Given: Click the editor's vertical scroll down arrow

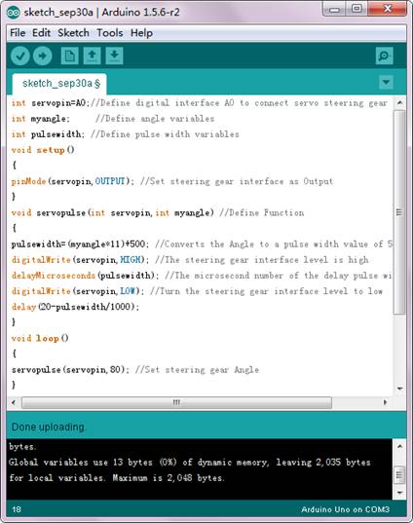Looking at the screenshot, I should (x=399, y=389).
